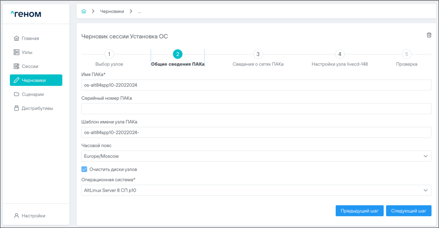439x228 pixels.
Task: Open Главная via house icon
Action: 17,38
